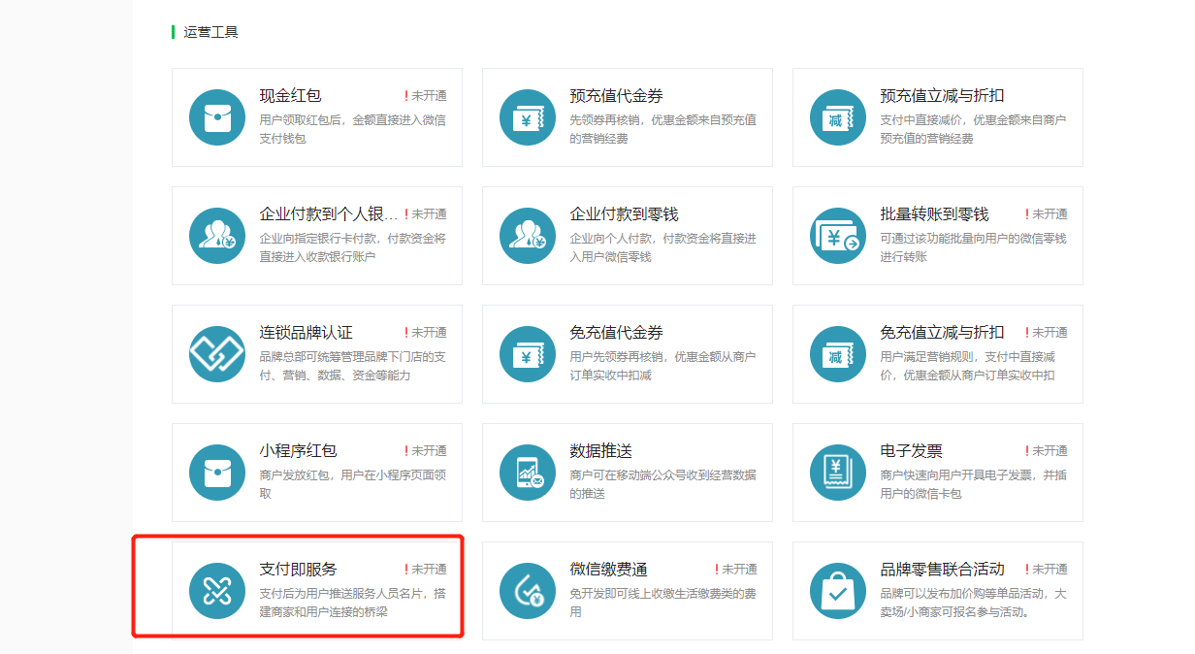Click 未开通 status on 连锁品牌认证 card
This screenshot has width=1195, height=654.
tap(426, 333)
